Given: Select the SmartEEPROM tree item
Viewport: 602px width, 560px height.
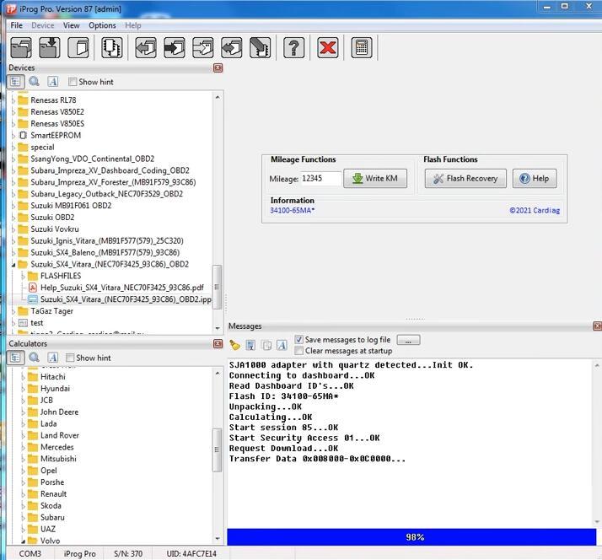Looking at the screenshot, I should [56, 136].
